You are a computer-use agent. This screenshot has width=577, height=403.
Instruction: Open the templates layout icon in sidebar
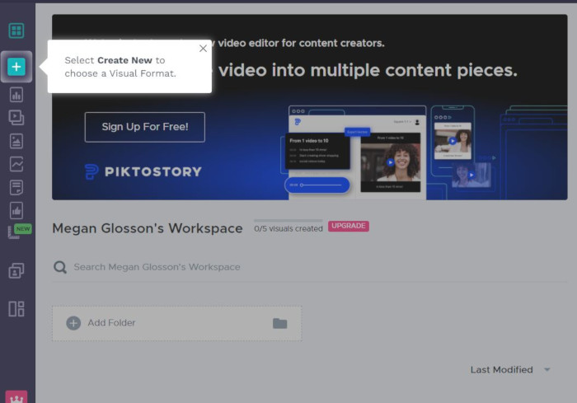16,309
